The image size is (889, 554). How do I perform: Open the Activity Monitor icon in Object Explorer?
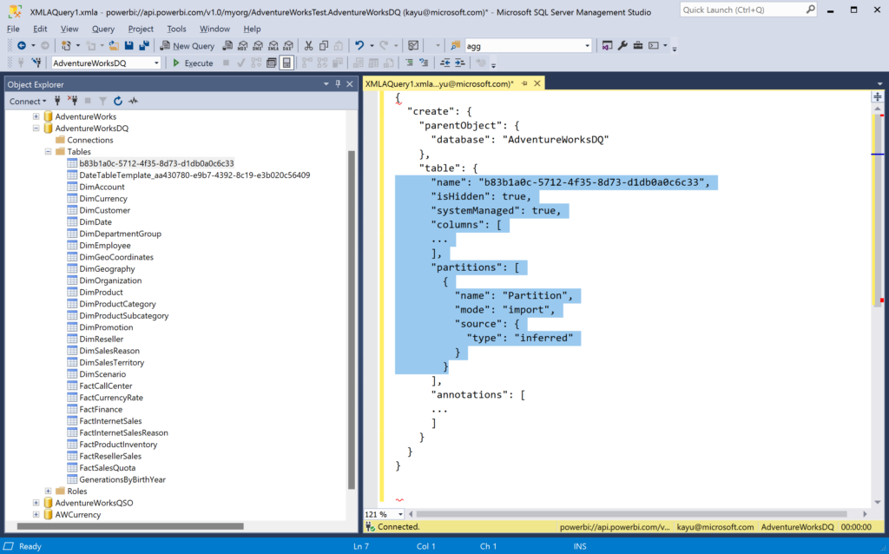point(133,101)
